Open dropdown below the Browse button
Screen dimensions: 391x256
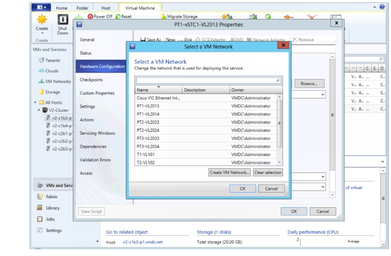pyautogui.click(x=323, y=94)
